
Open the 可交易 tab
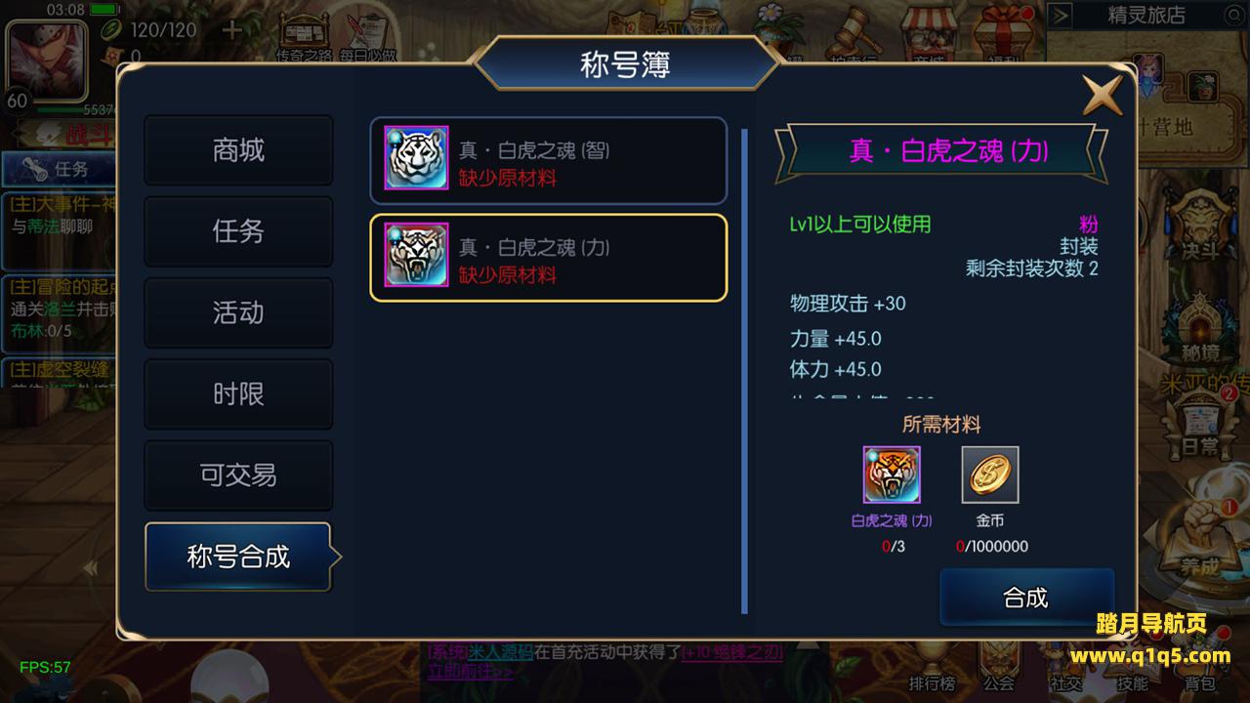(238, 476)
